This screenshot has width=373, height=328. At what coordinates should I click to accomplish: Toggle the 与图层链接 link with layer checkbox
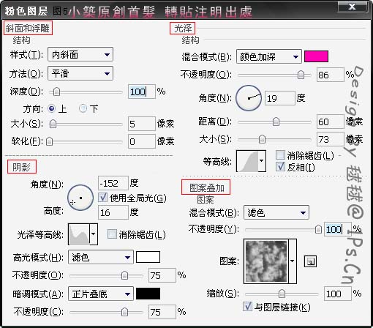click(x=247, y=306)
